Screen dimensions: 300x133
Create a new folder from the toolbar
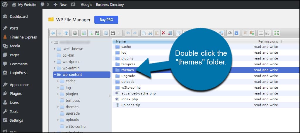[x=84, y=33]
